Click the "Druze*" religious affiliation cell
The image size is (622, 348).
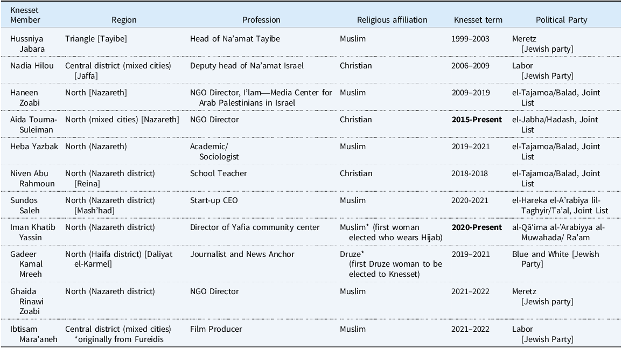coord(353,254)
